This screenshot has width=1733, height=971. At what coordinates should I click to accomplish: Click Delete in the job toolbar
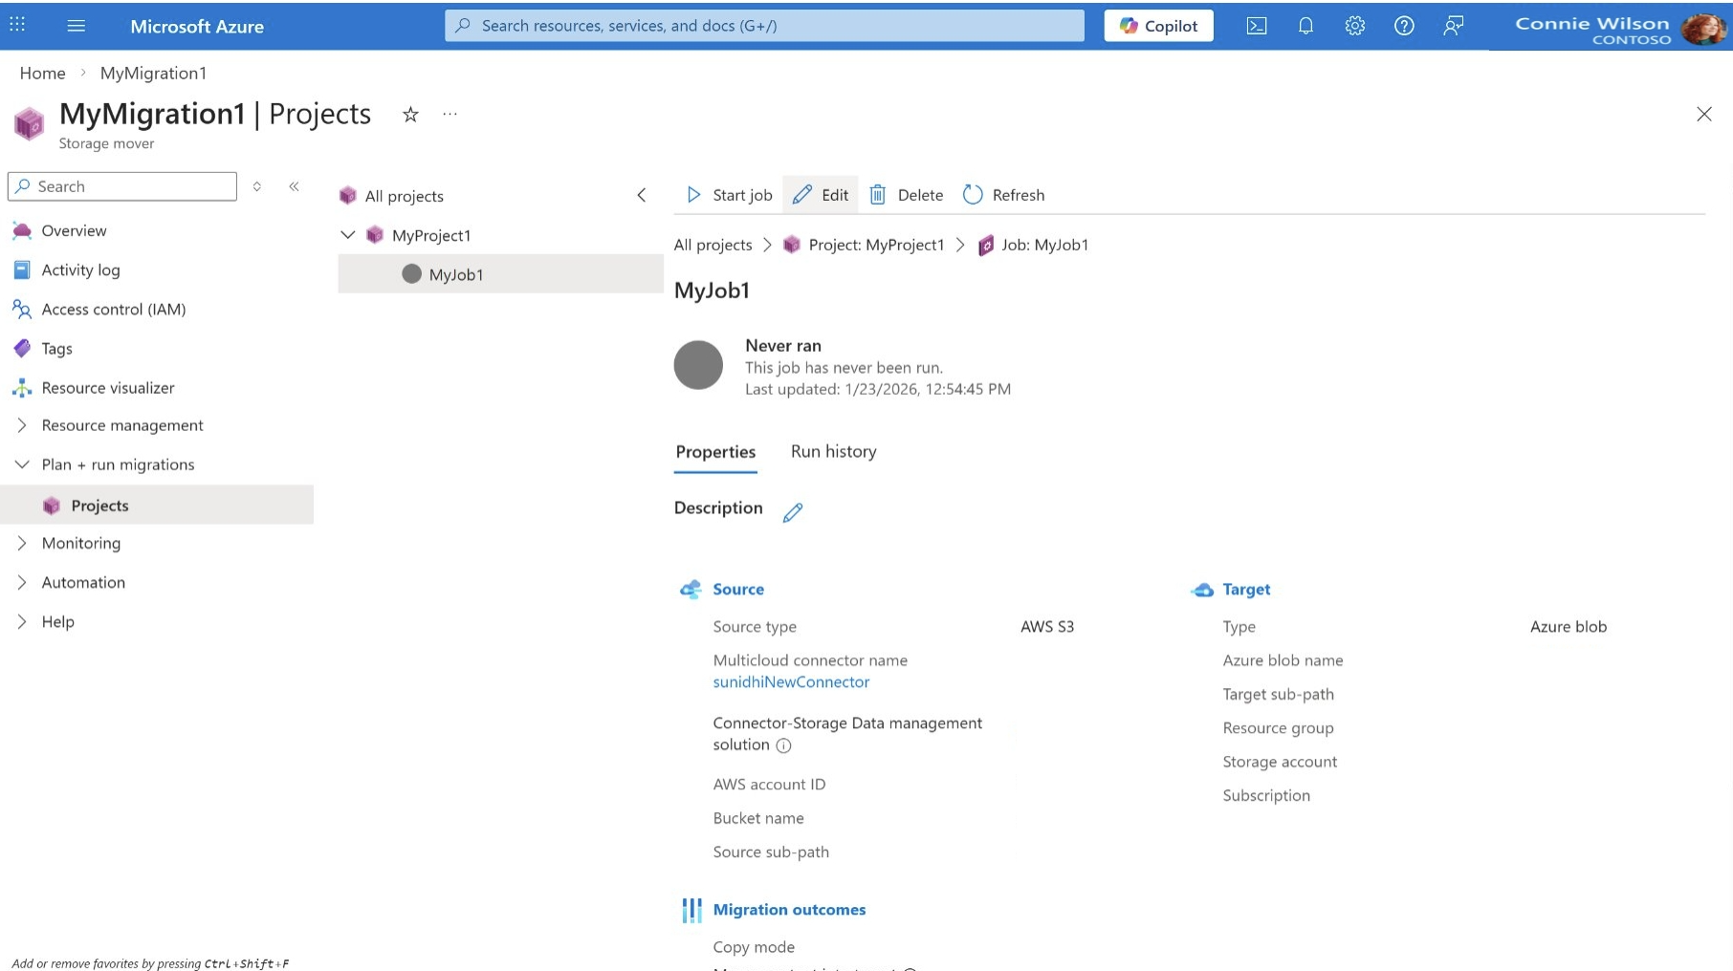[906, 195]
